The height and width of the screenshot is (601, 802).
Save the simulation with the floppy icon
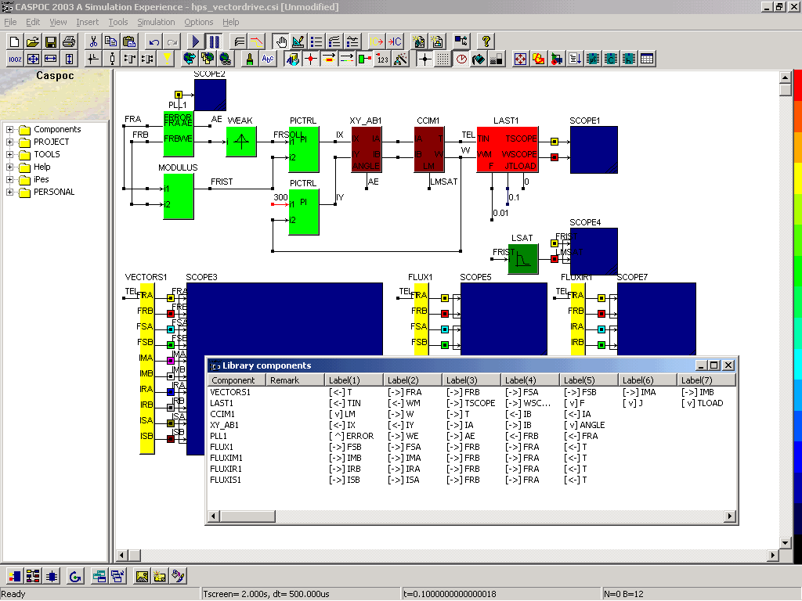[51, 41]
